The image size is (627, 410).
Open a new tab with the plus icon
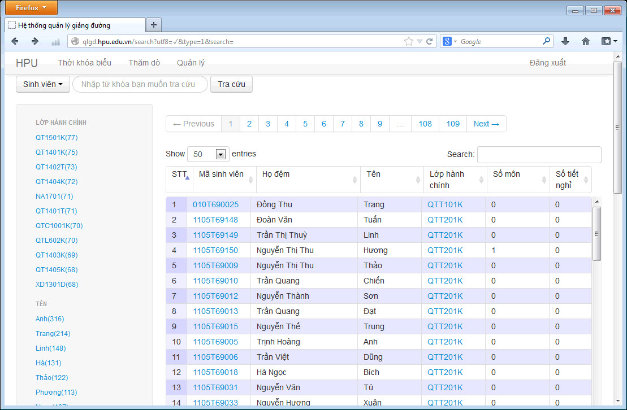[x=153, y=25]
